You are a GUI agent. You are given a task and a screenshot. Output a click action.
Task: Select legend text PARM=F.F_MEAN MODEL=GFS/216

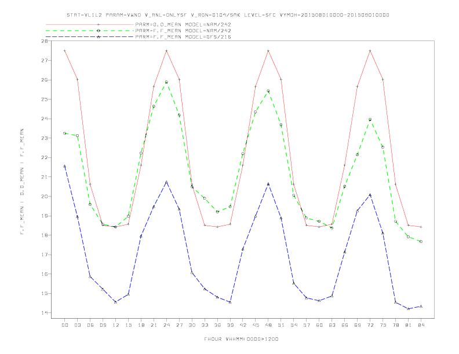183,37
